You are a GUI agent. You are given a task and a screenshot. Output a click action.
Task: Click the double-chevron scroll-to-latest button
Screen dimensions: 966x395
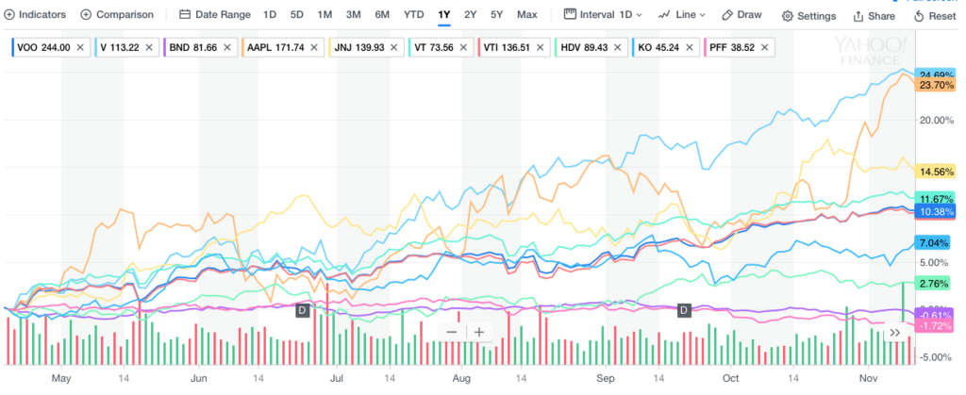click(895, 333)
